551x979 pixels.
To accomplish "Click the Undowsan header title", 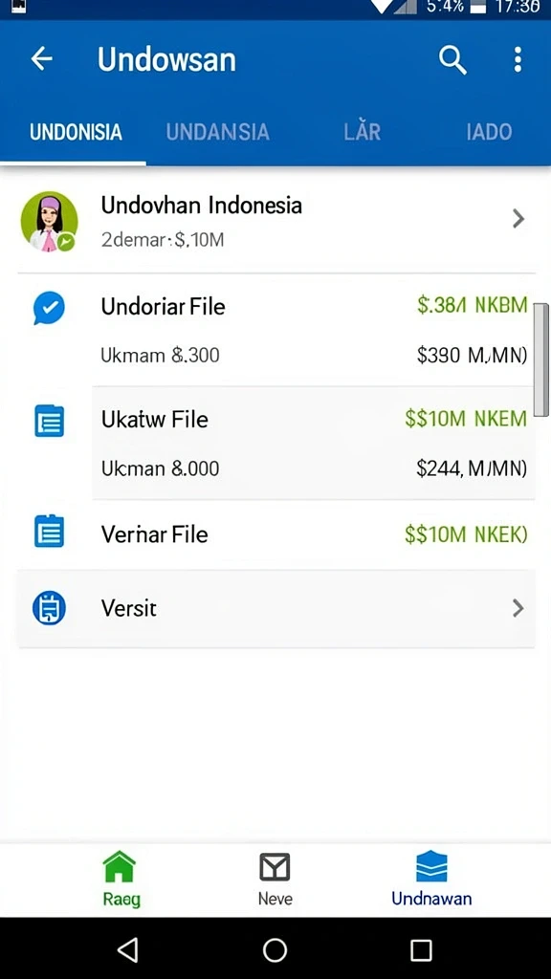I will point(166,60).
